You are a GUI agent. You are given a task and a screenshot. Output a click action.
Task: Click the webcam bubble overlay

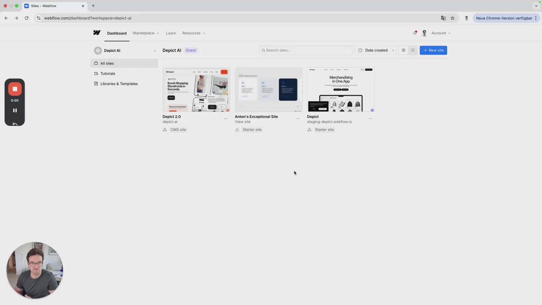(35, 270)
